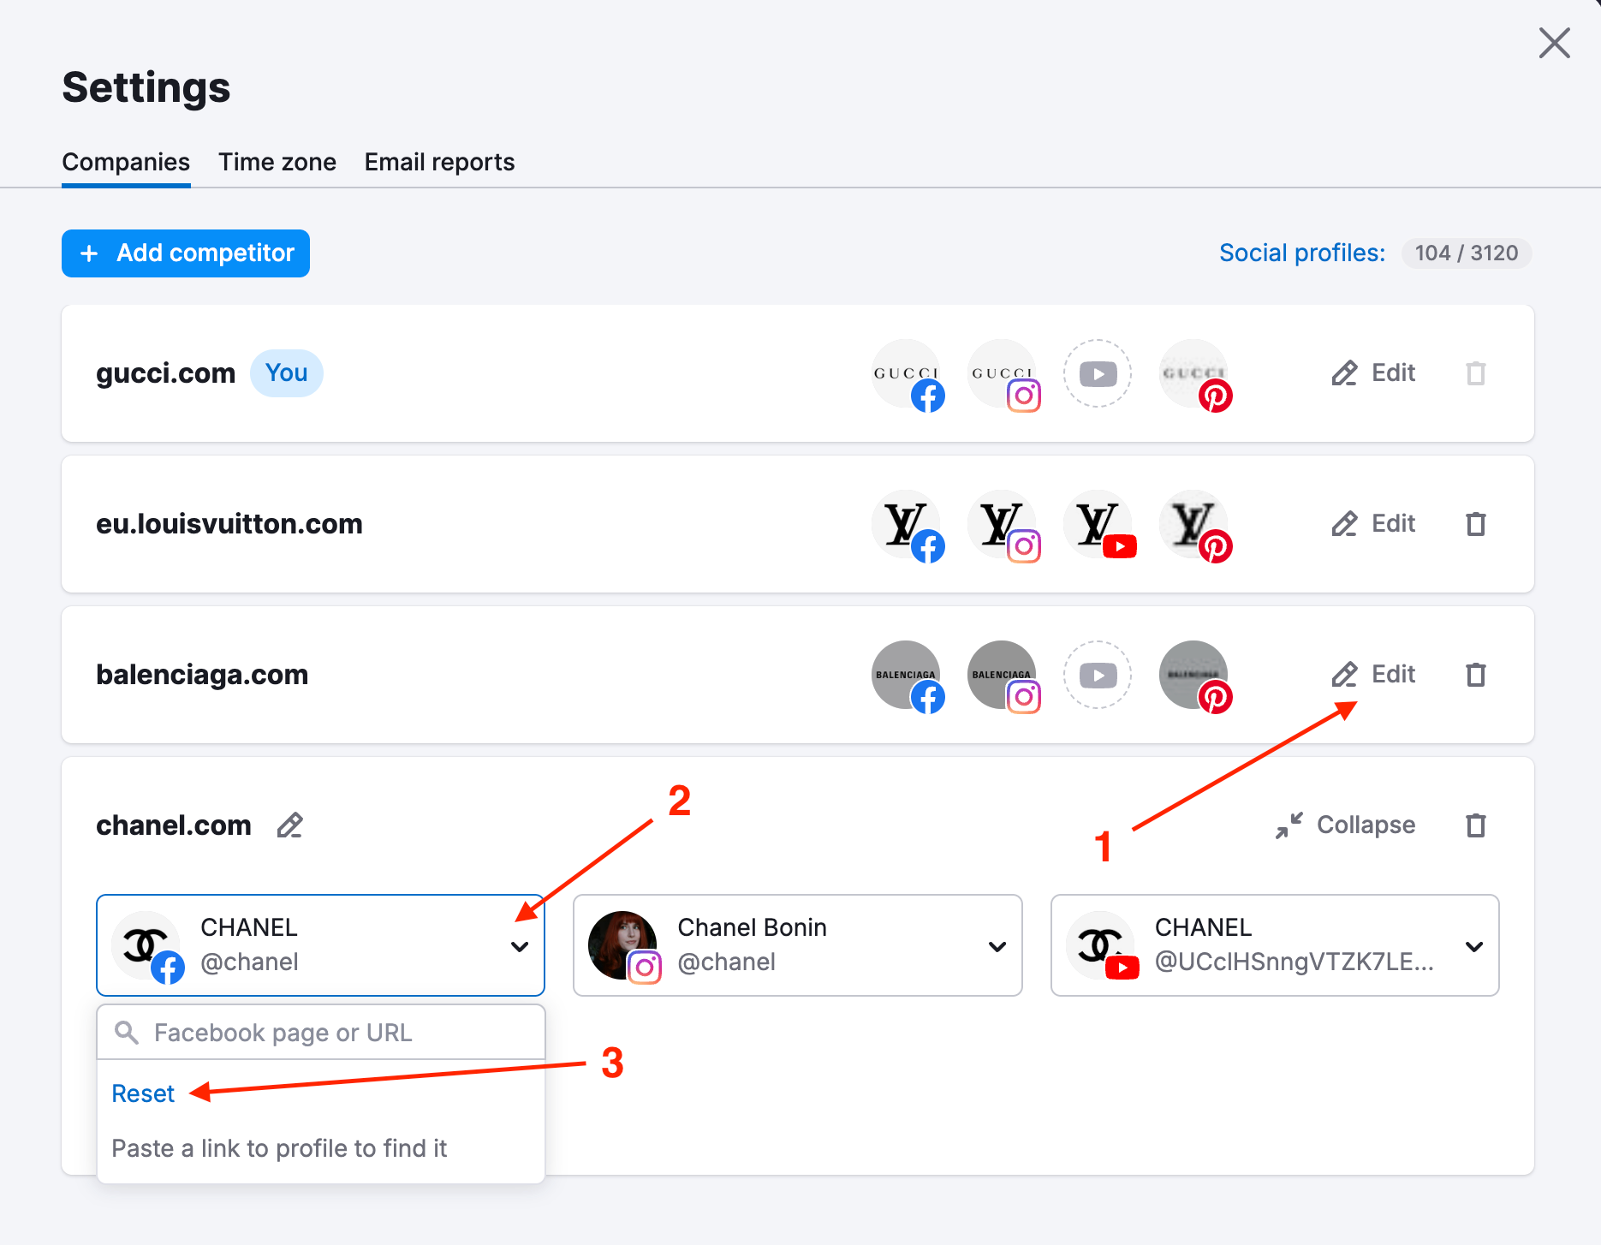
Task: Click Louis Vuitton's Pinterest profile icon
Action: (x=1195, y=525)
